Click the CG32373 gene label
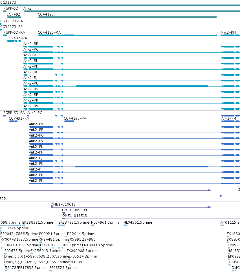The height and width of the screenshot is (272, 240). pos(8,3)
